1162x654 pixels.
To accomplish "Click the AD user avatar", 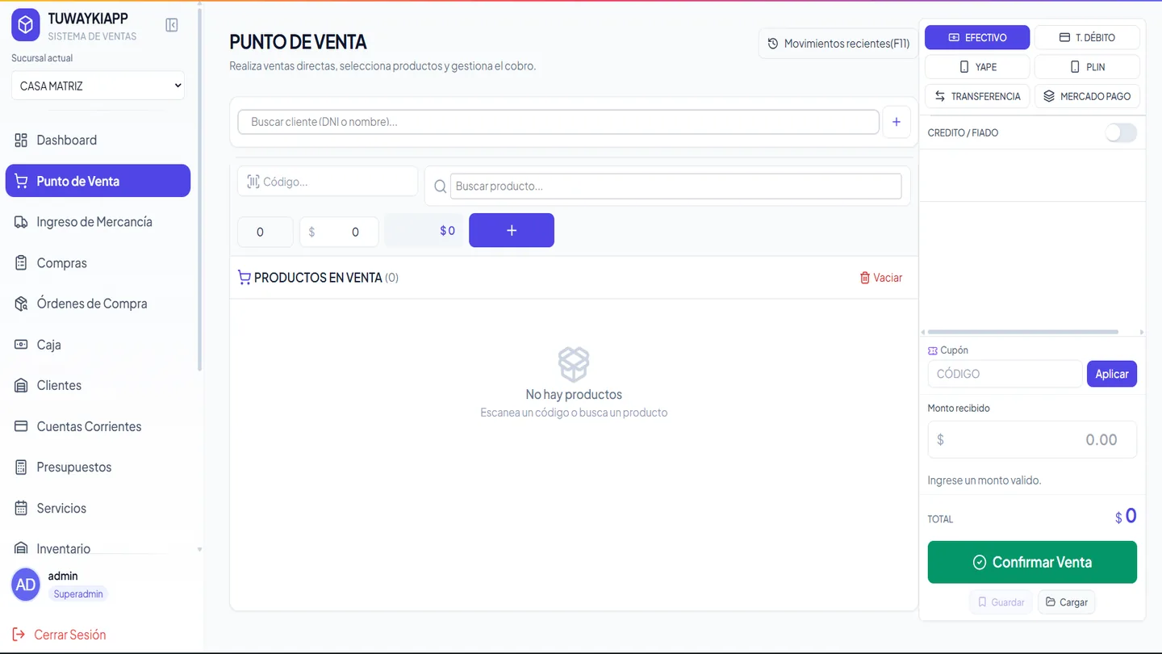I will click(26, 585).
